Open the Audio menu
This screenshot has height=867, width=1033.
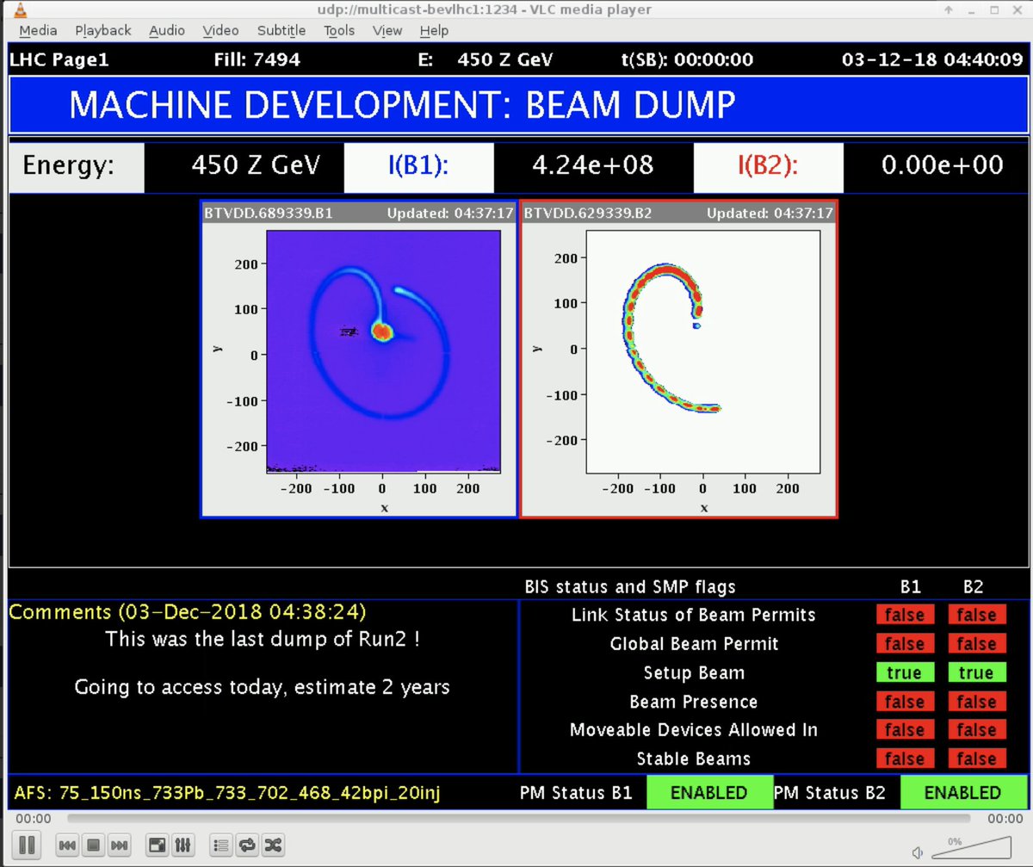(167, 30)
